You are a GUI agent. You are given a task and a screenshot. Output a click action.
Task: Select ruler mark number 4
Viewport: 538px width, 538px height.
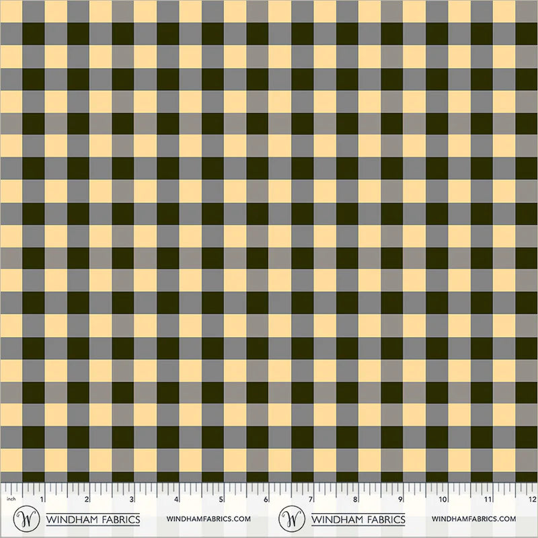[x=176, y=499]
